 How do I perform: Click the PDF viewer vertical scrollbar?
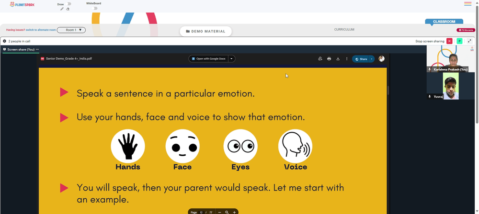pos(388,91)
